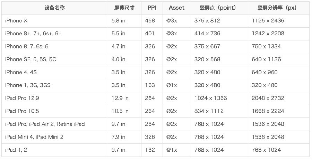The height and width of the screenshot is (160, 312).
Task: Select the iPad Pro, iPad Air 2, Retina iPad cell
Action: click(x=55, y=124)
